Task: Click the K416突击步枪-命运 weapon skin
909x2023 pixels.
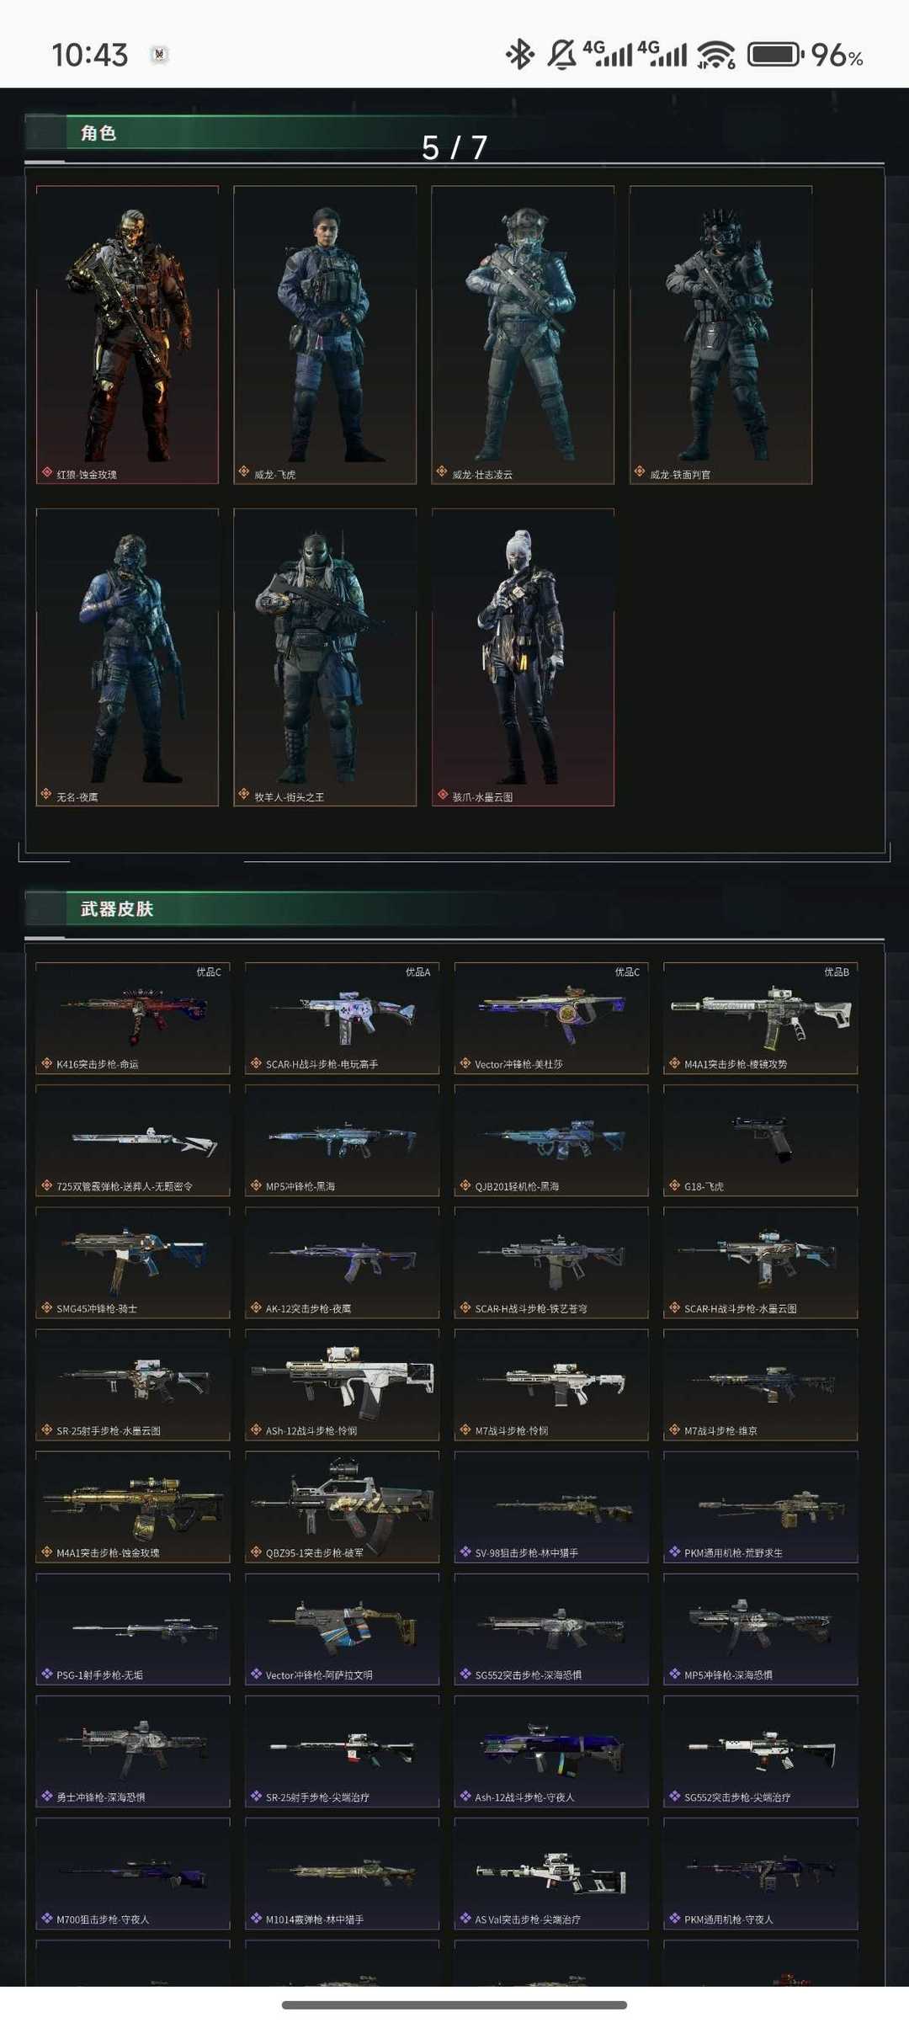Action: coord(133,1019)
